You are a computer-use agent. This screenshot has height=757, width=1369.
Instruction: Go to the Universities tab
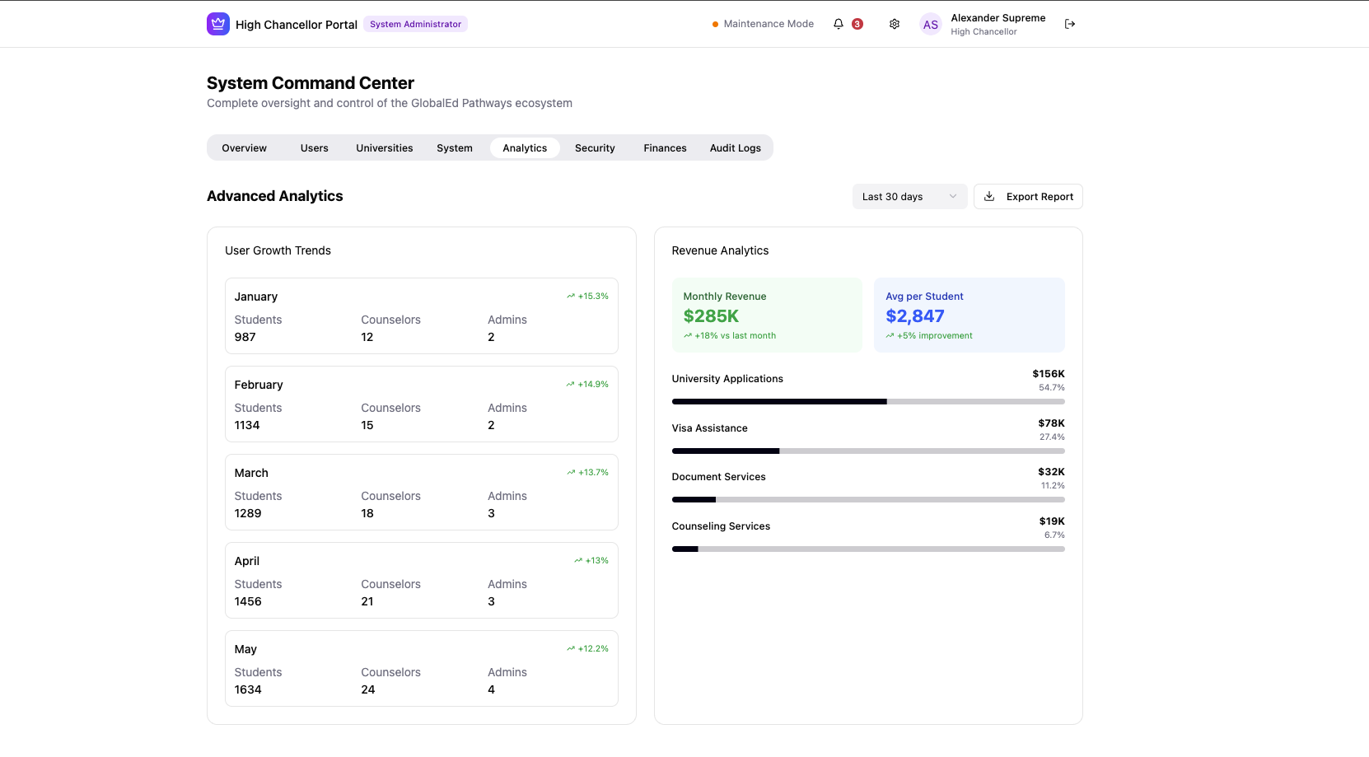pos(385,148)
